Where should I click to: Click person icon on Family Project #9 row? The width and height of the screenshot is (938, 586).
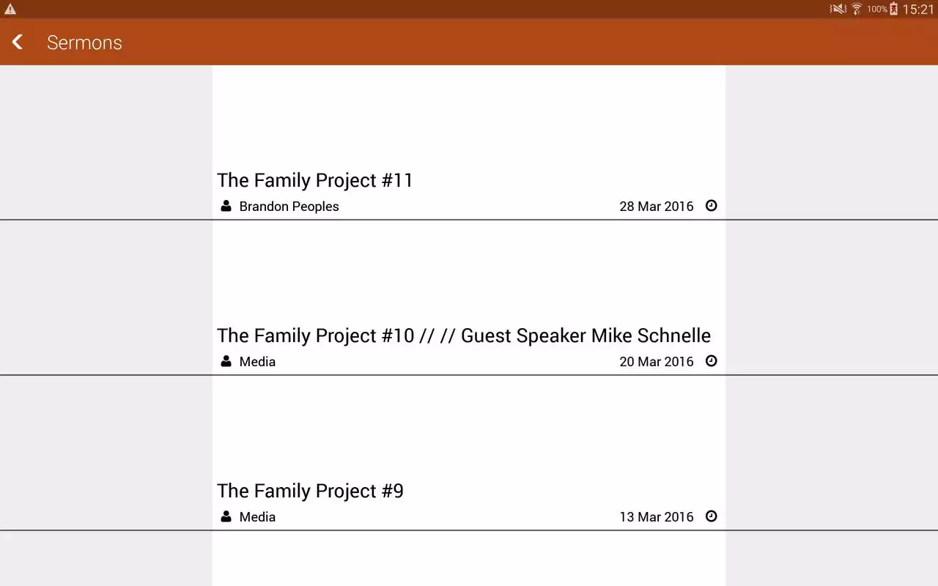coord(226,516)
